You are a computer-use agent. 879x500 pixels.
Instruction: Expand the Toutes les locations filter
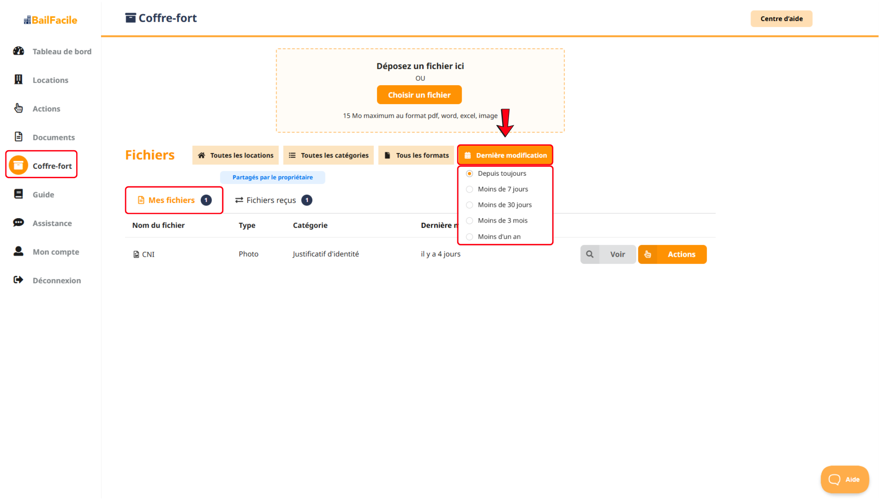tap(235, 155)
